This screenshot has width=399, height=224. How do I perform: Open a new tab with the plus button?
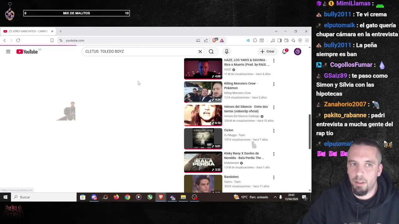click(x=60, y=31)
